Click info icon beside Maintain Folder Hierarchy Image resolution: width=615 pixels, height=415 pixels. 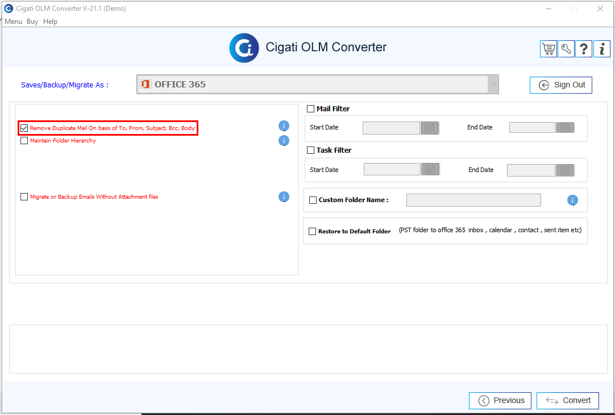click(284, 140)
